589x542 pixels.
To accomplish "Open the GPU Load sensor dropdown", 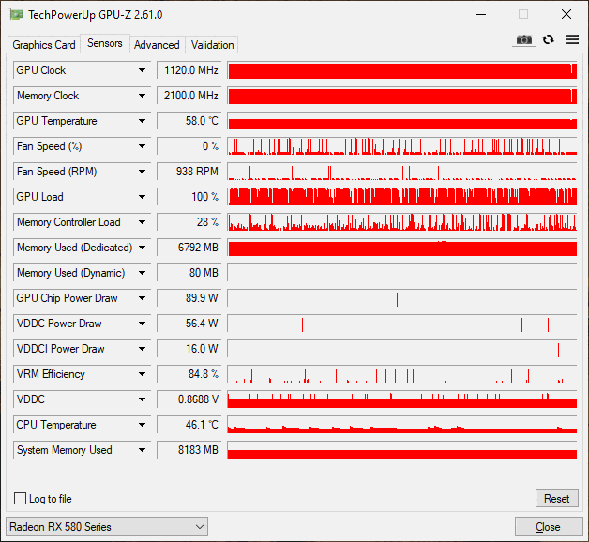I will tap(142, 197).
